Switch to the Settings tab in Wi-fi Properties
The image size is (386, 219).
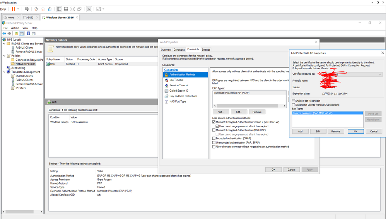206,50
